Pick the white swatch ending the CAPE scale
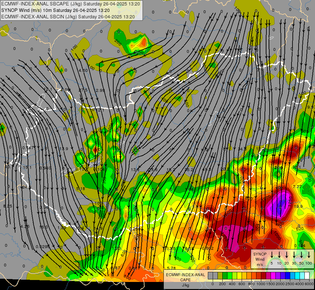The image size is (315, 290). click(x=307, y=275)
